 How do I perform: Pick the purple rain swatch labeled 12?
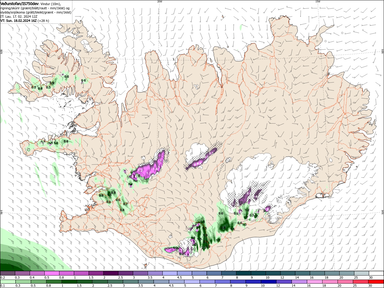pyautogui.click(x=283, y=282)
